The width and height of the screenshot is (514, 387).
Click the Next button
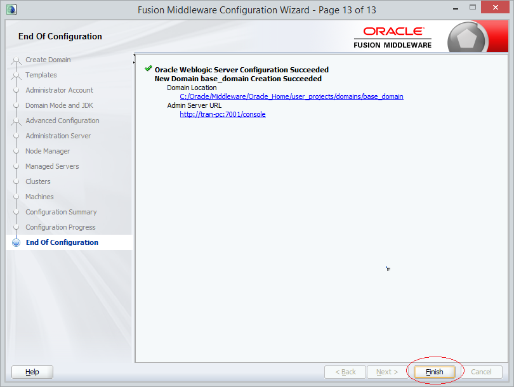(387, 372)
